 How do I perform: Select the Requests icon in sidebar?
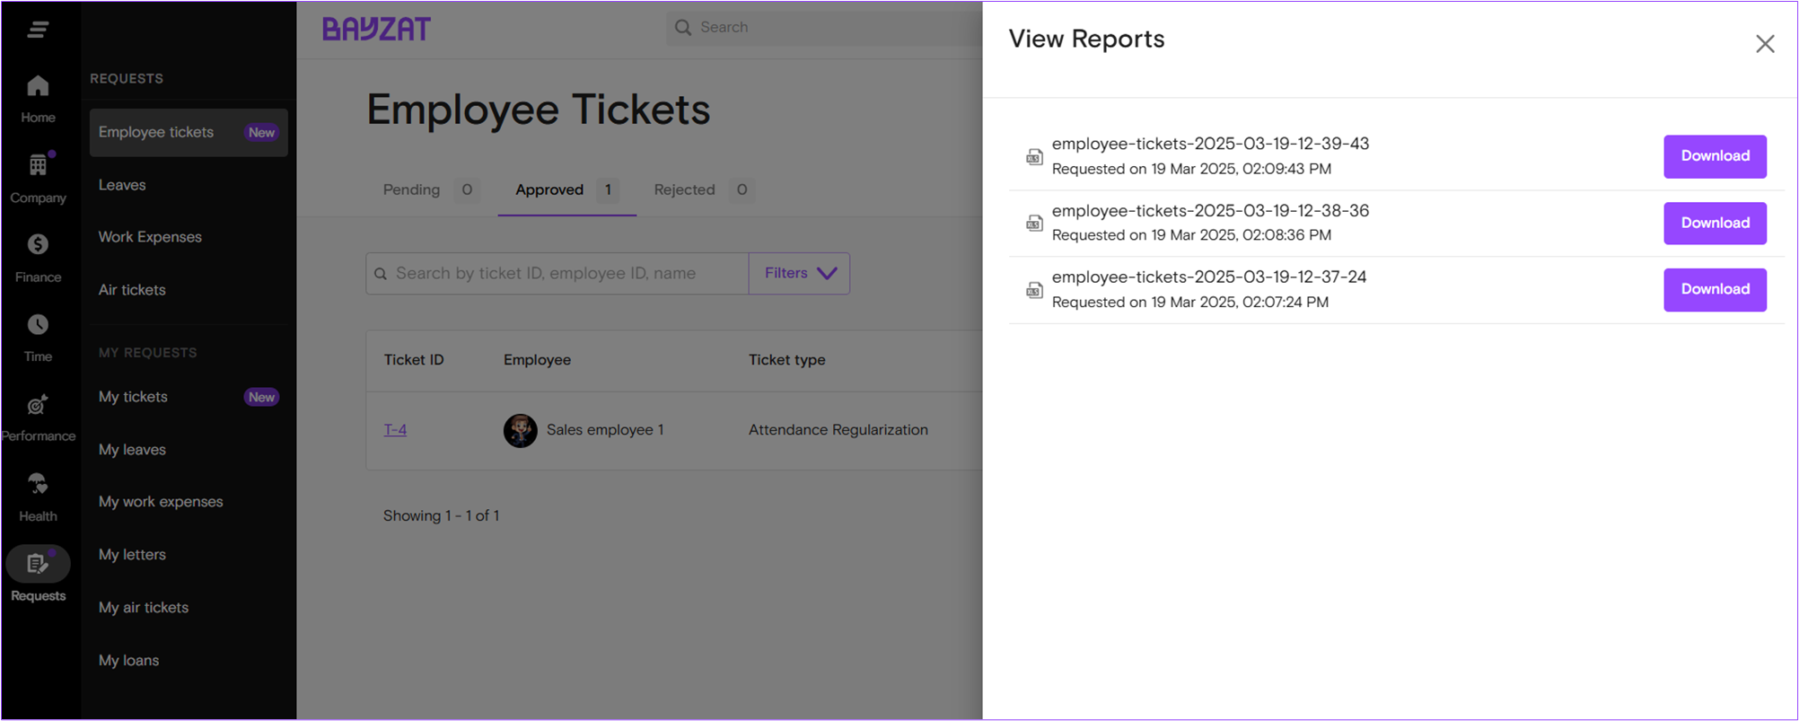[38, 565]
